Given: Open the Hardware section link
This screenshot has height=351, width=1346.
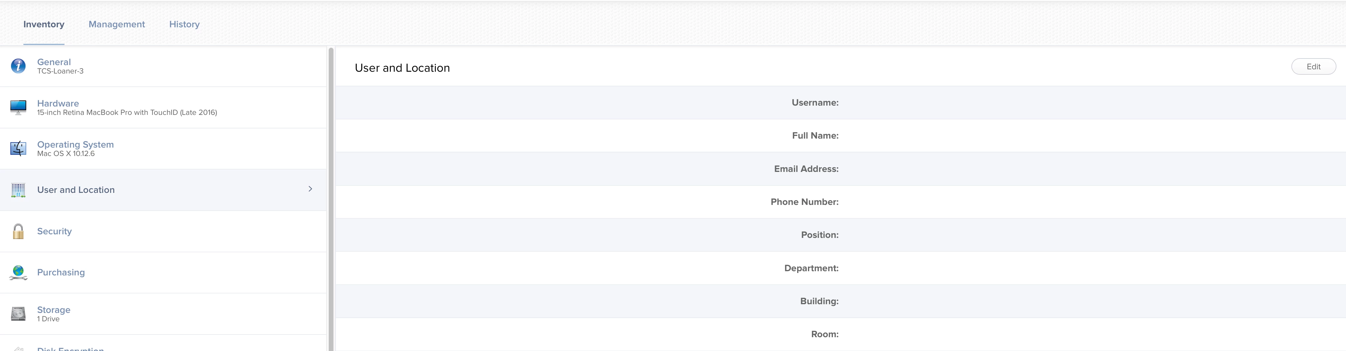Looking at the screenshot, I should [58, 103].
